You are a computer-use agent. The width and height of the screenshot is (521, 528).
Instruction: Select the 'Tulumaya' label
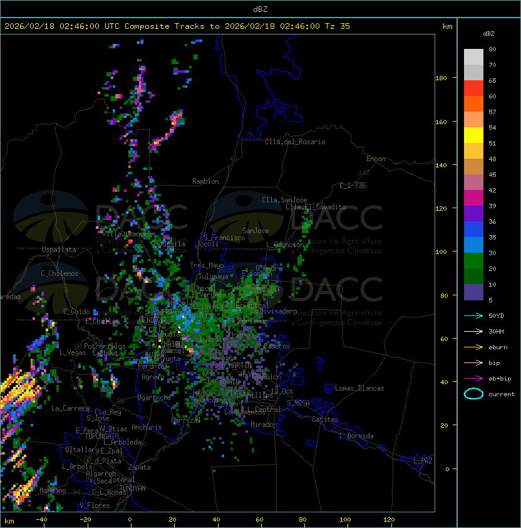(214, 277)
